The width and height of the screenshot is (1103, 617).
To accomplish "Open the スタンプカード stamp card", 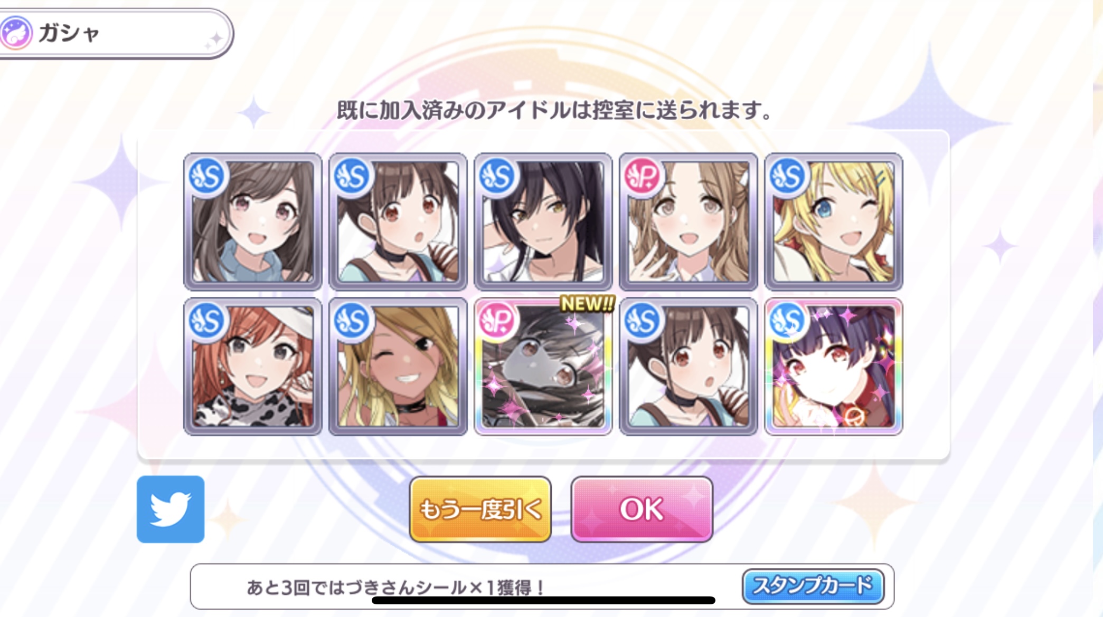I will [x=813, y=586].
